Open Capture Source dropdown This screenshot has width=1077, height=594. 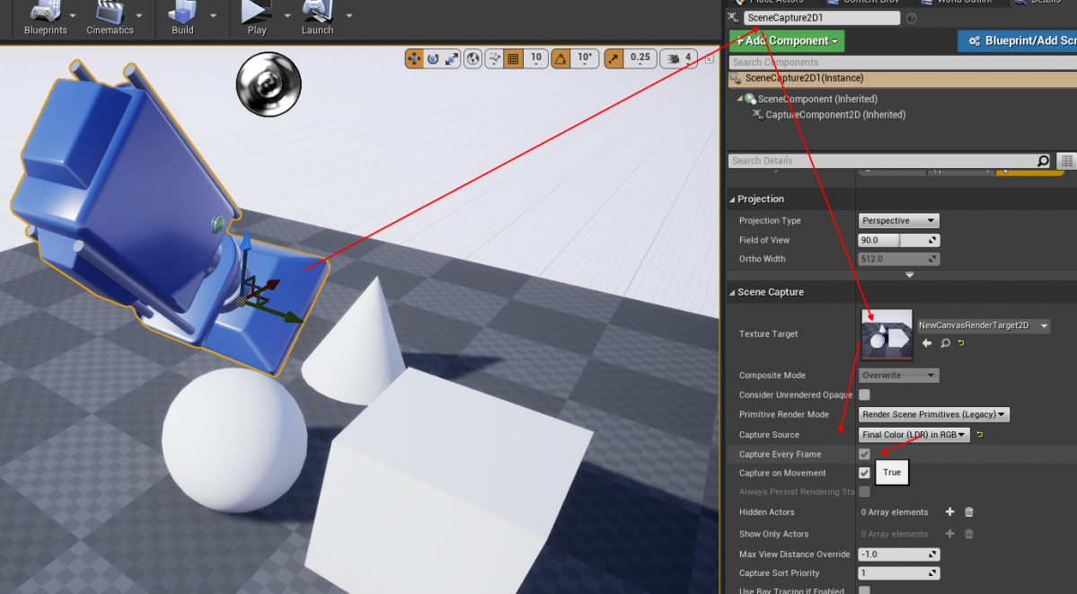pos(914,435)
